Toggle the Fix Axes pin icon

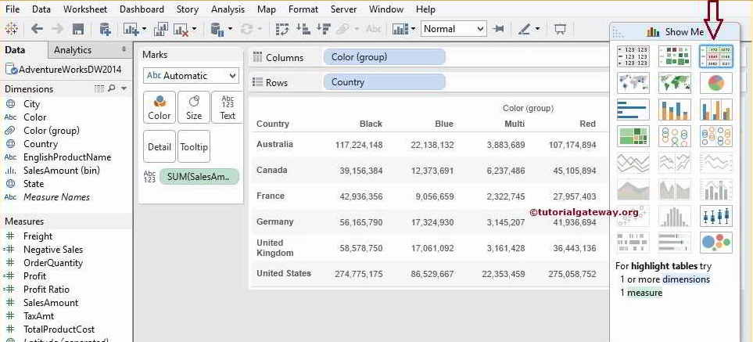click(x=498, y=29)
